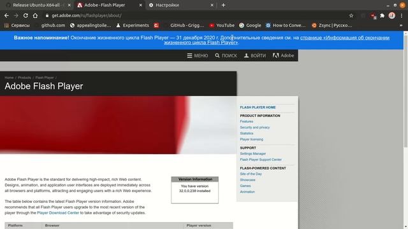Open the Animation sidebar link
Image resolution: width=408 pixels, height=229 pixels.
pos(247,192)
